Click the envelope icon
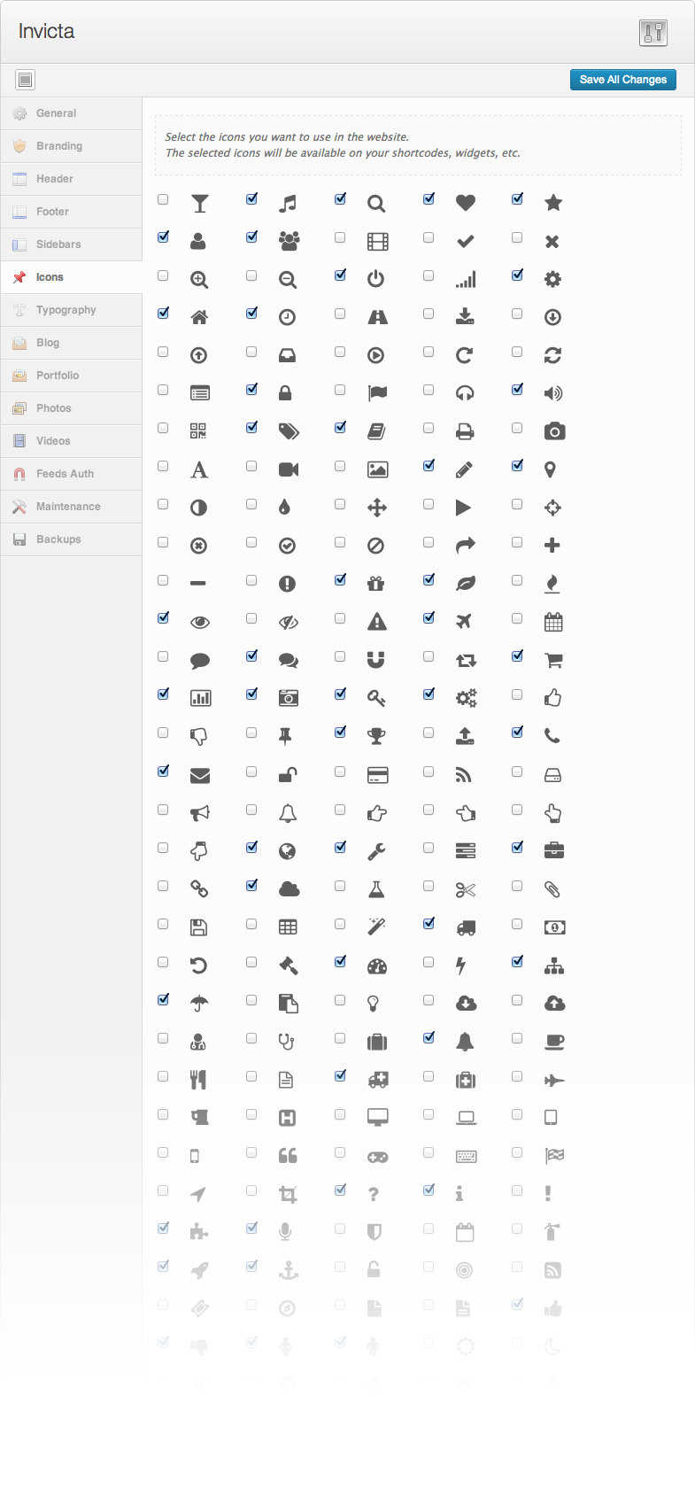This screenshot has width=695, height=1512. [200, 776]
